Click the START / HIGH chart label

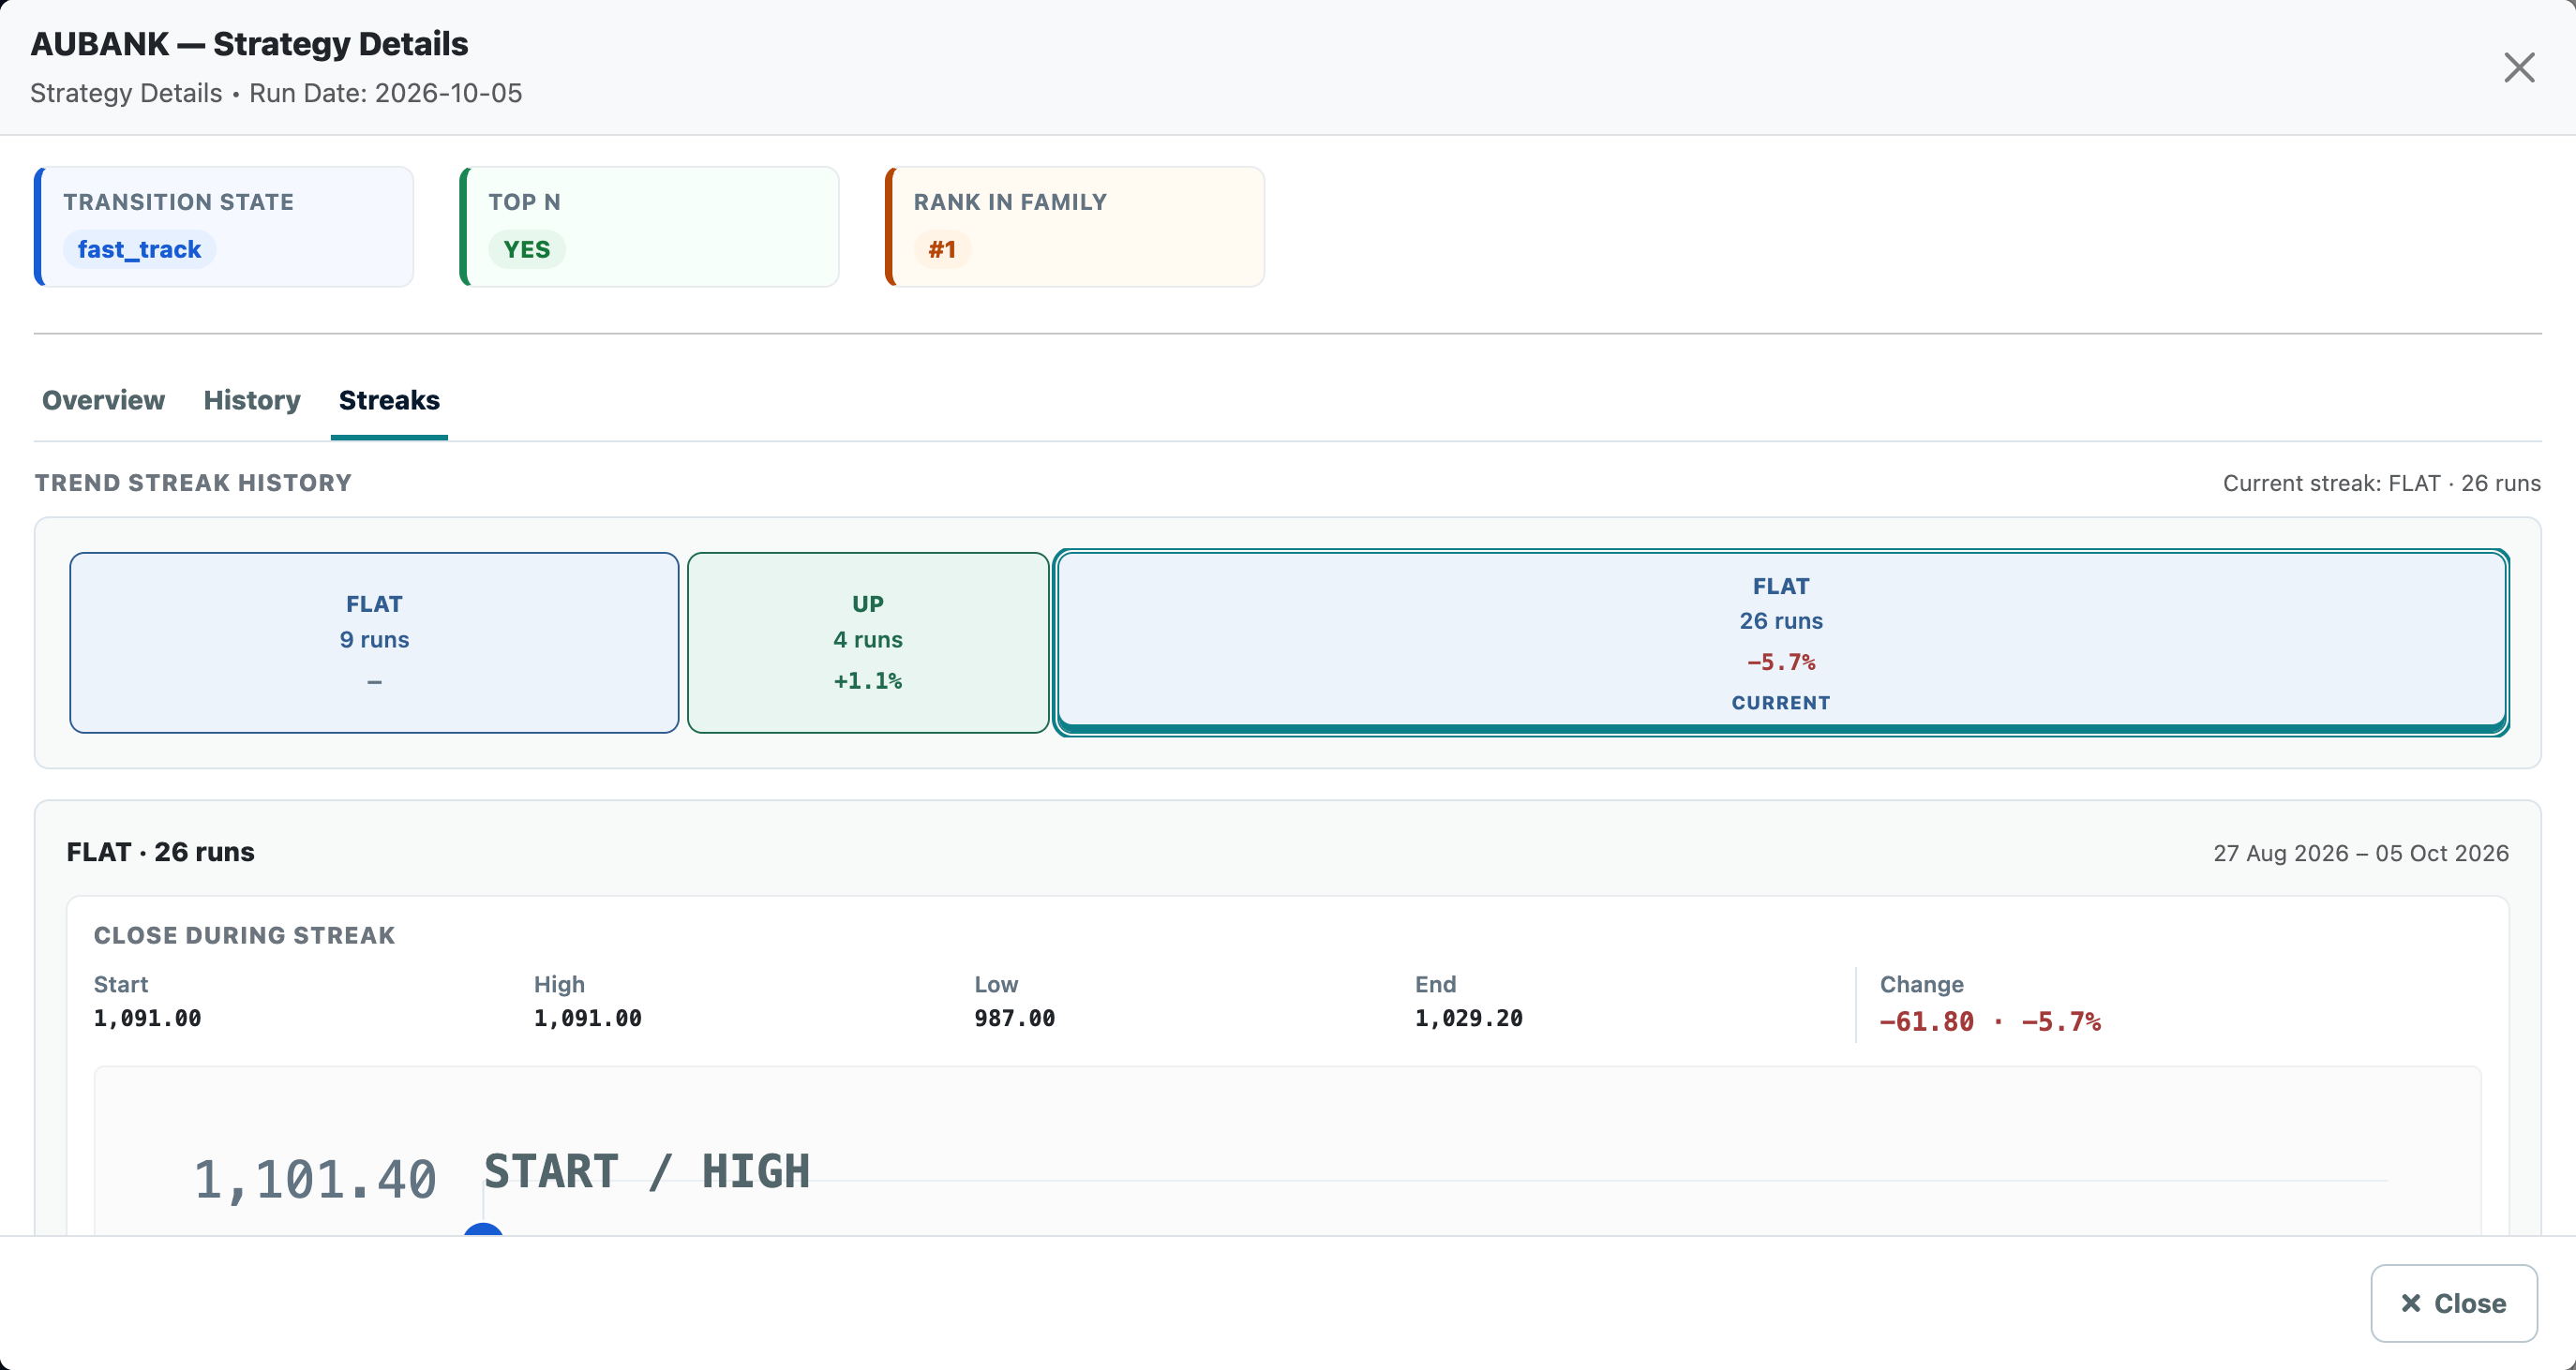647,1171
